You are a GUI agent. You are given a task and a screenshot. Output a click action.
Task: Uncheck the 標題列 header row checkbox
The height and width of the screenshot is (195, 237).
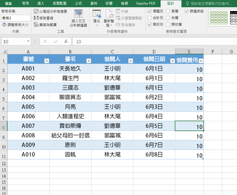pos(150,11)
